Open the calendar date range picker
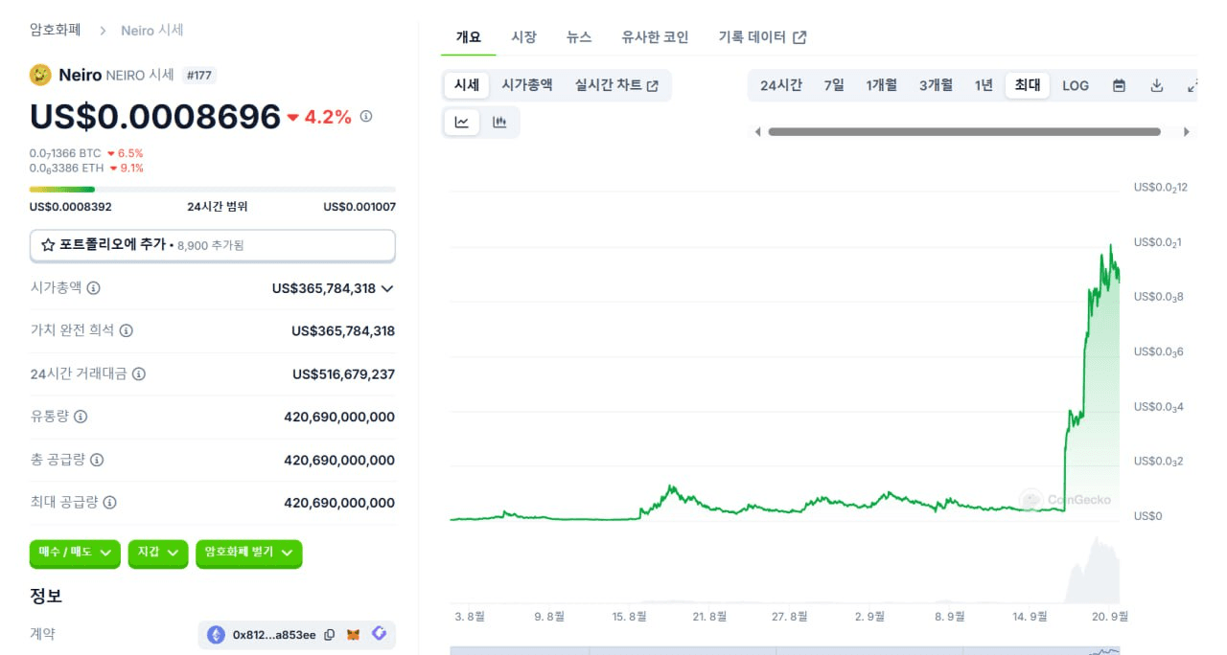The height and width of the screenshot is (655, 1227). tap(1119, 85)
